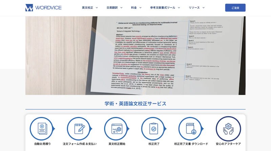This screenshot has height=151, width=271.
Task: Expand the 英文校正 chevron
Action: pos(97,7)
